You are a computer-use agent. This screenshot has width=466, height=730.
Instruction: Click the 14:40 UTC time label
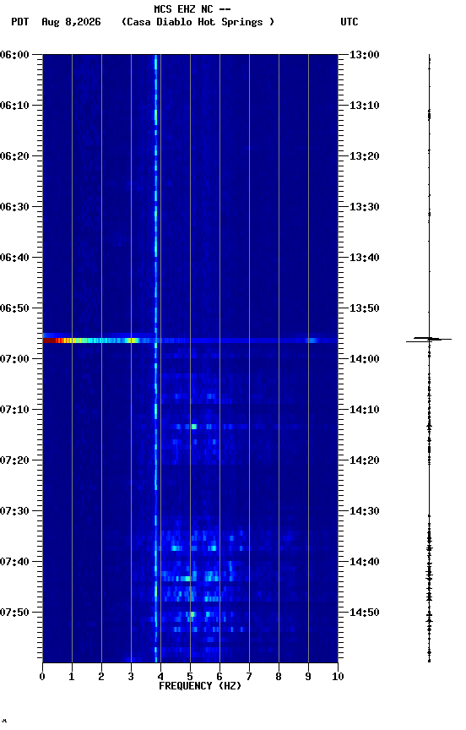pyautogui.click(x=365, y=562)
